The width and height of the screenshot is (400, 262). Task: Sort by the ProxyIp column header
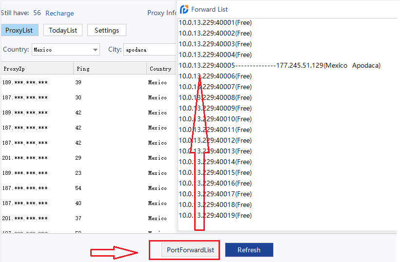(37, 69)
